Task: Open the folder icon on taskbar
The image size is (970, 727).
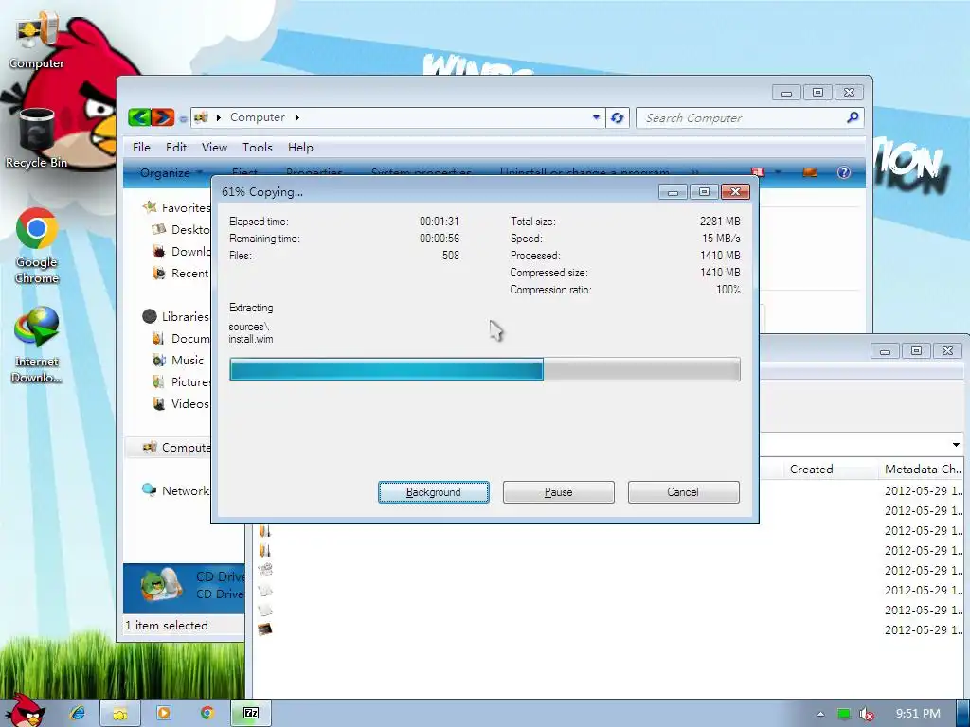Action: click(120, 713)
